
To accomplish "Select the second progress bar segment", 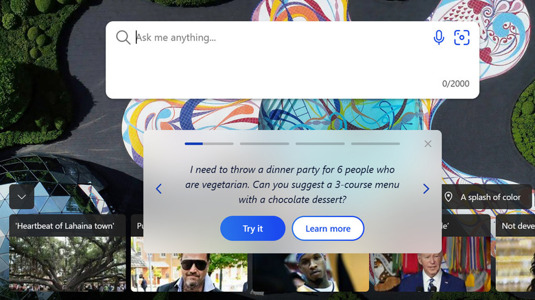I will coord(265,144).
